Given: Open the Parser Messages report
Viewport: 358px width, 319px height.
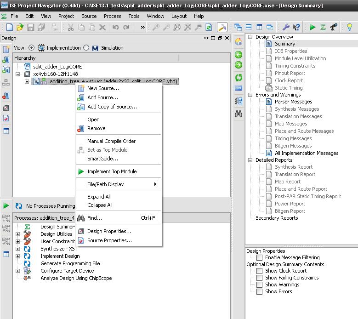Looking at the screenshot, I should coord(293,102).
